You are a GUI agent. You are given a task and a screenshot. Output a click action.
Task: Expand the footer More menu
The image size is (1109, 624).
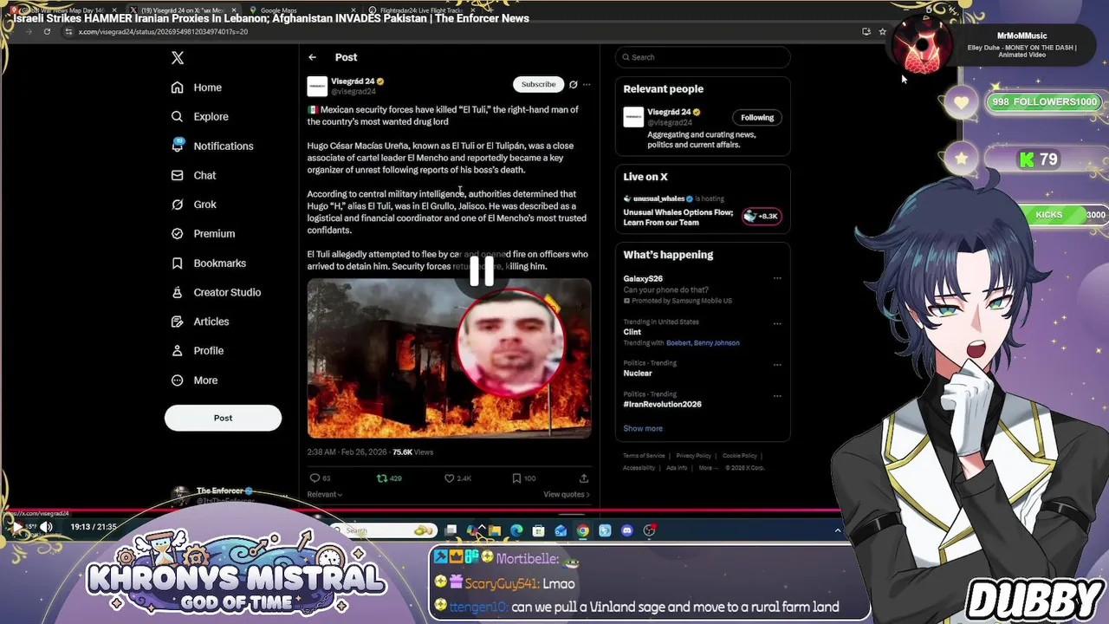coord(708,468)
